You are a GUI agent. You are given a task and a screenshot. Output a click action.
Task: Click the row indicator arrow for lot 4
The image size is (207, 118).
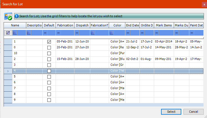[x=8, y=71]
